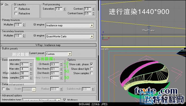Click the Max rate value field
The image size is (186, 106).
point(24,69)
